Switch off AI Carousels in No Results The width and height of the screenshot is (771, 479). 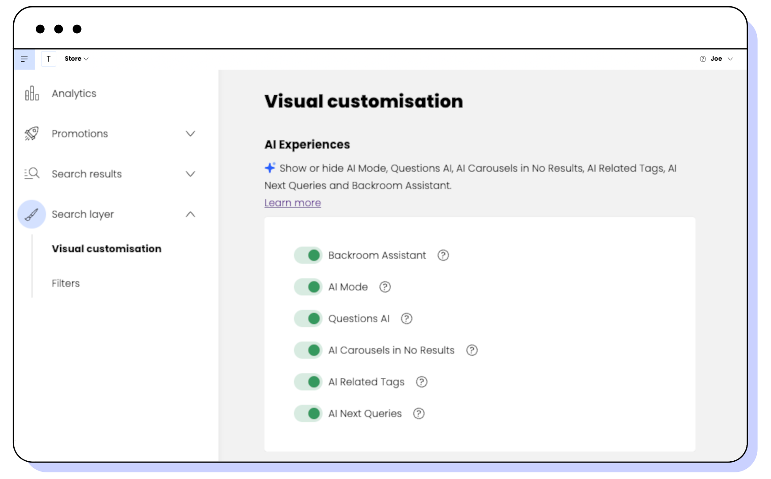[308, 350]
